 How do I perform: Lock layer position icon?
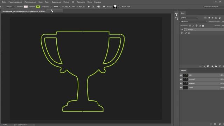pyautogui.click(x=196, y=26)
